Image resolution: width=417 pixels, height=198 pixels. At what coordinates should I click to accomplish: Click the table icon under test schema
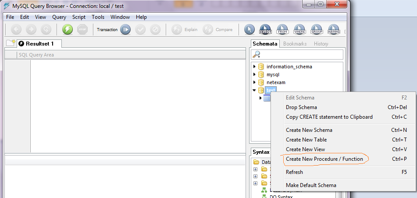[x=267, y=98]
